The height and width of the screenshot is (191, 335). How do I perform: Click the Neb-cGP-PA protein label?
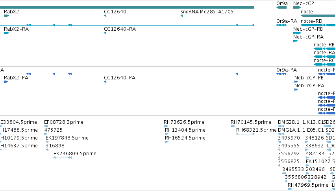tap(309, 86)
